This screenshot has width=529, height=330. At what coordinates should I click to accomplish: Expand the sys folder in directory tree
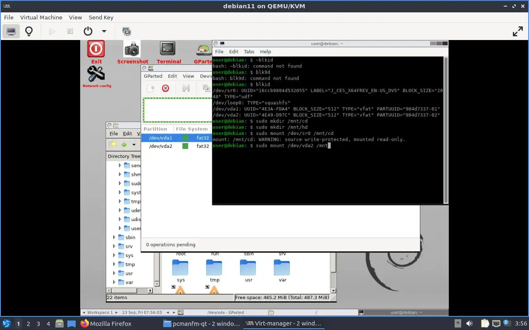(x=114, y=255)
